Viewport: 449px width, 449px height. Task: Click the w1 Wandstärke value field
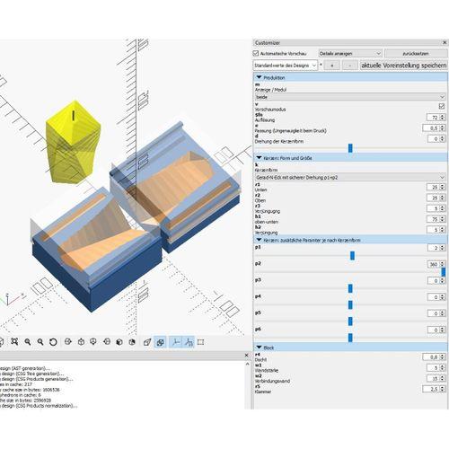click(436, 367)
